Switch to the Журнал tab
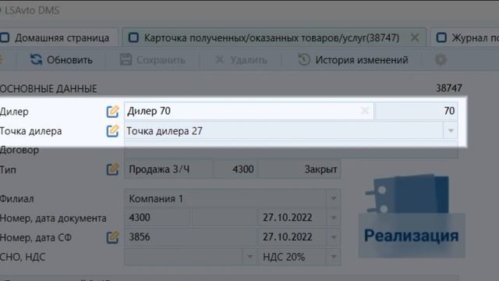The width and height of the screenshot is (499, 281). point(465,37)
